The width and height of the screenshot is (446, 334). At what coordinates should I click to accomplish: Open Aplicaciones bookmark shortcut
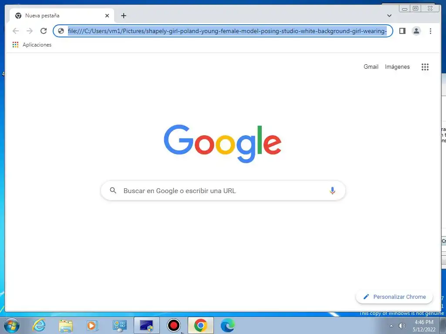[x=32, y=45]
